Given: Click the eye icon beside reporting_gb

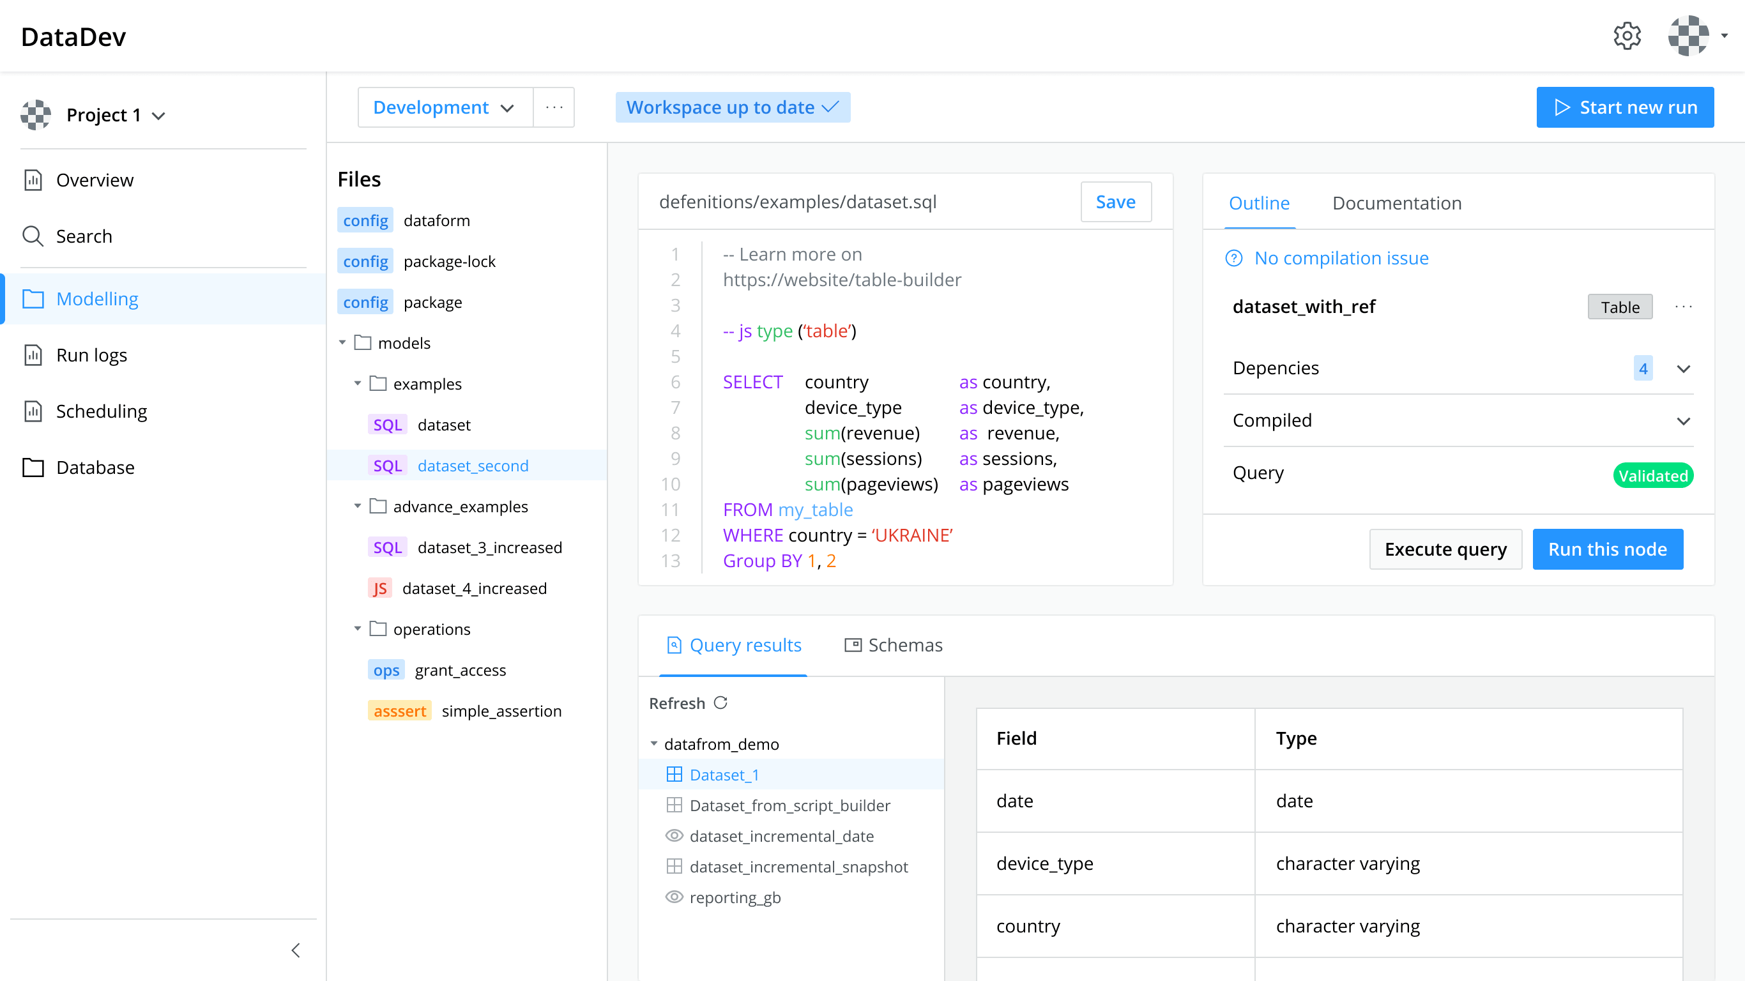Looking at the screenshot, I should 674,897.
